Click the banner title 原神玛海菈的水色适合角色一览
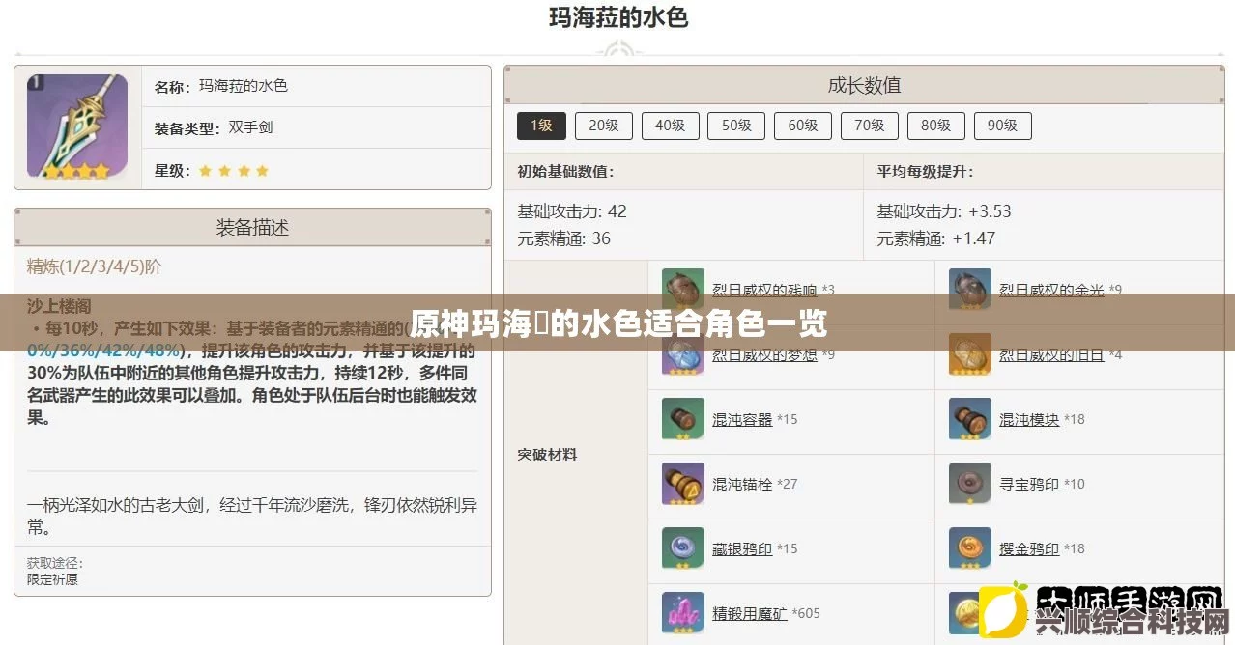Screen dimensions: 1235x645 point(618,322)
